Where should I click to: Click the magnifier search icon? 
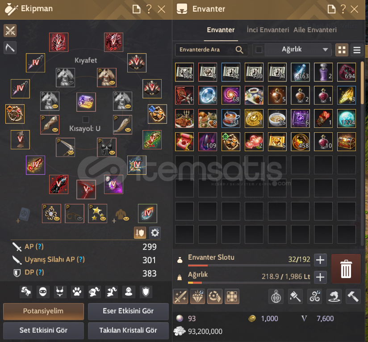point(239,50)
